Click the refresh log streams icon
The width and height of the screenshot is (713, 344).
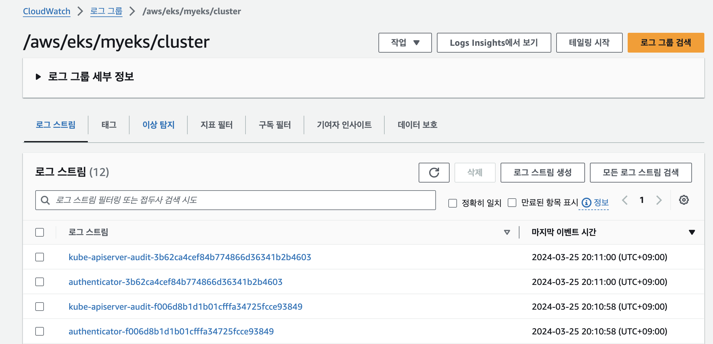[434, 173]
